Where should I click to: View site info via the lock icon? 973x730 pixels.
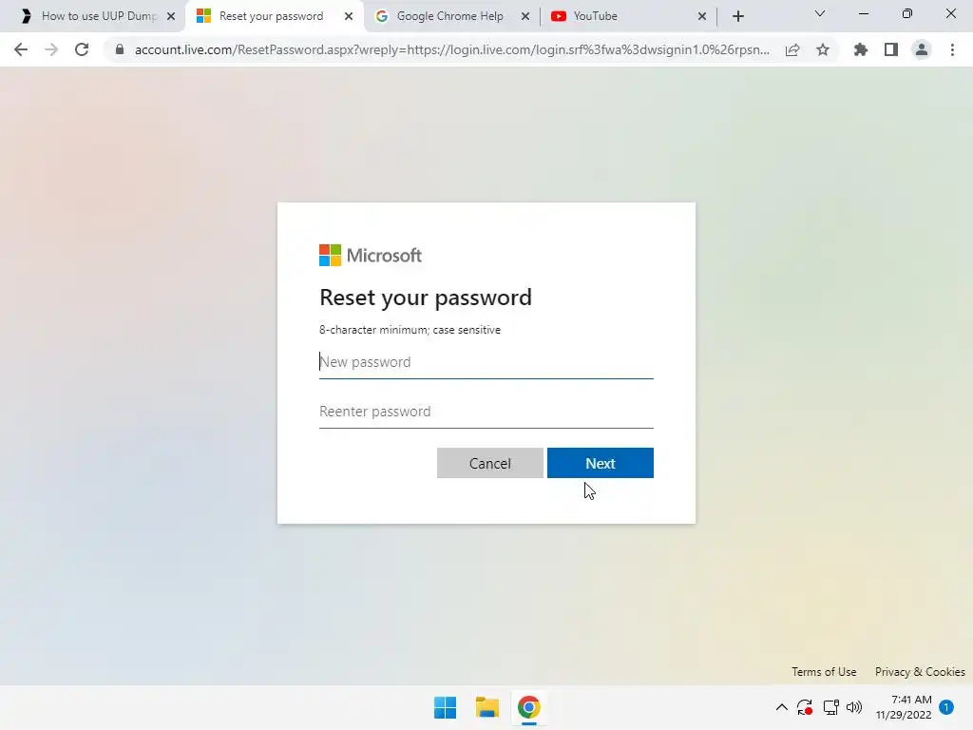120,49
